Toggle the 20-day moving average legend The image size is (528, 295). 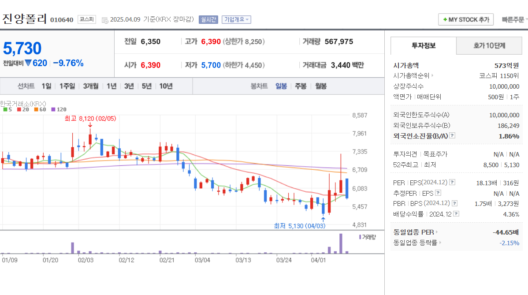click(19, 108)
